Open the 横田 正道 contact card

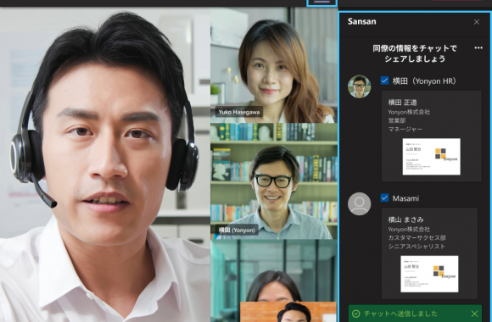pyautogui.click(x=431, y=136)
